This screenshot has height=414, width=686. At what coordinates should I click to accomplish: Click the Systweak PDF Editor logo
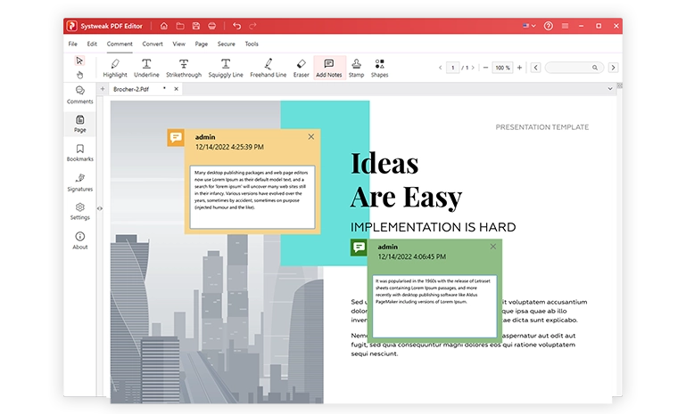71,26
